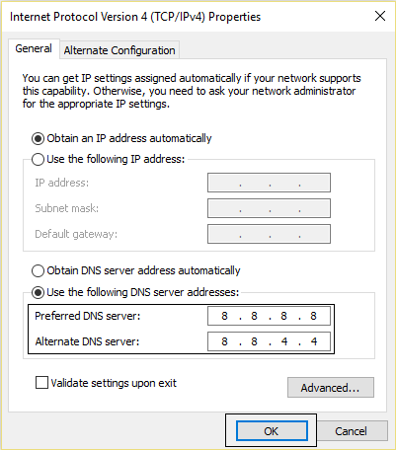Open Advanced settings

(x=331, y=388)
